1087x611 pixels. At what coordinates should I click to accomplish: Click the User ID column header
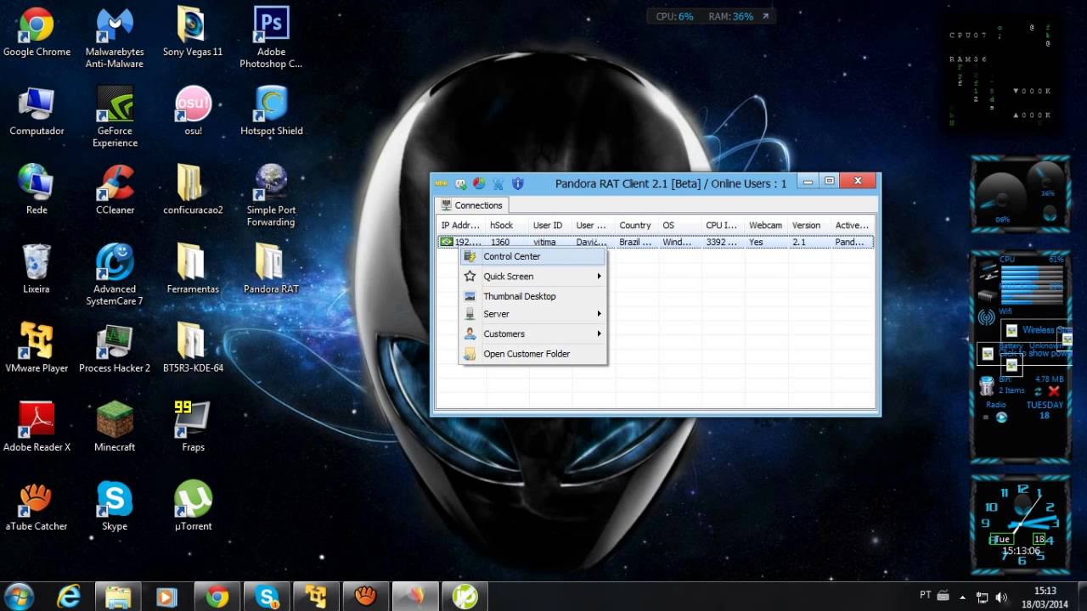(550, 226)
